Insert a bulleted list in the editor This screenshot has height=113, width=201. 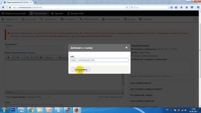[27, 57]
